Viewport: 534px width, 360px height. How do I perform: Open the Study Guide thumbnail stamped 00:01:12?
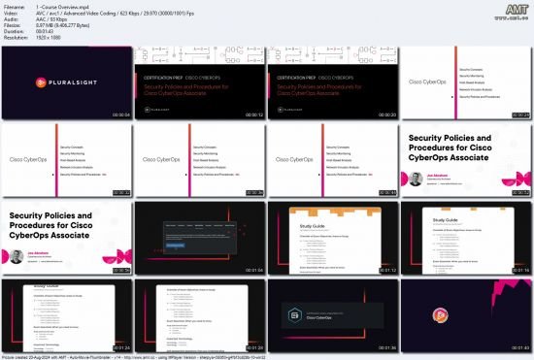(x=333, y=238)
